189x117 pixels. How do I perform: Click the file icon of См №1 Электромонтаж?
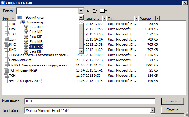click(x=6, y=65)
